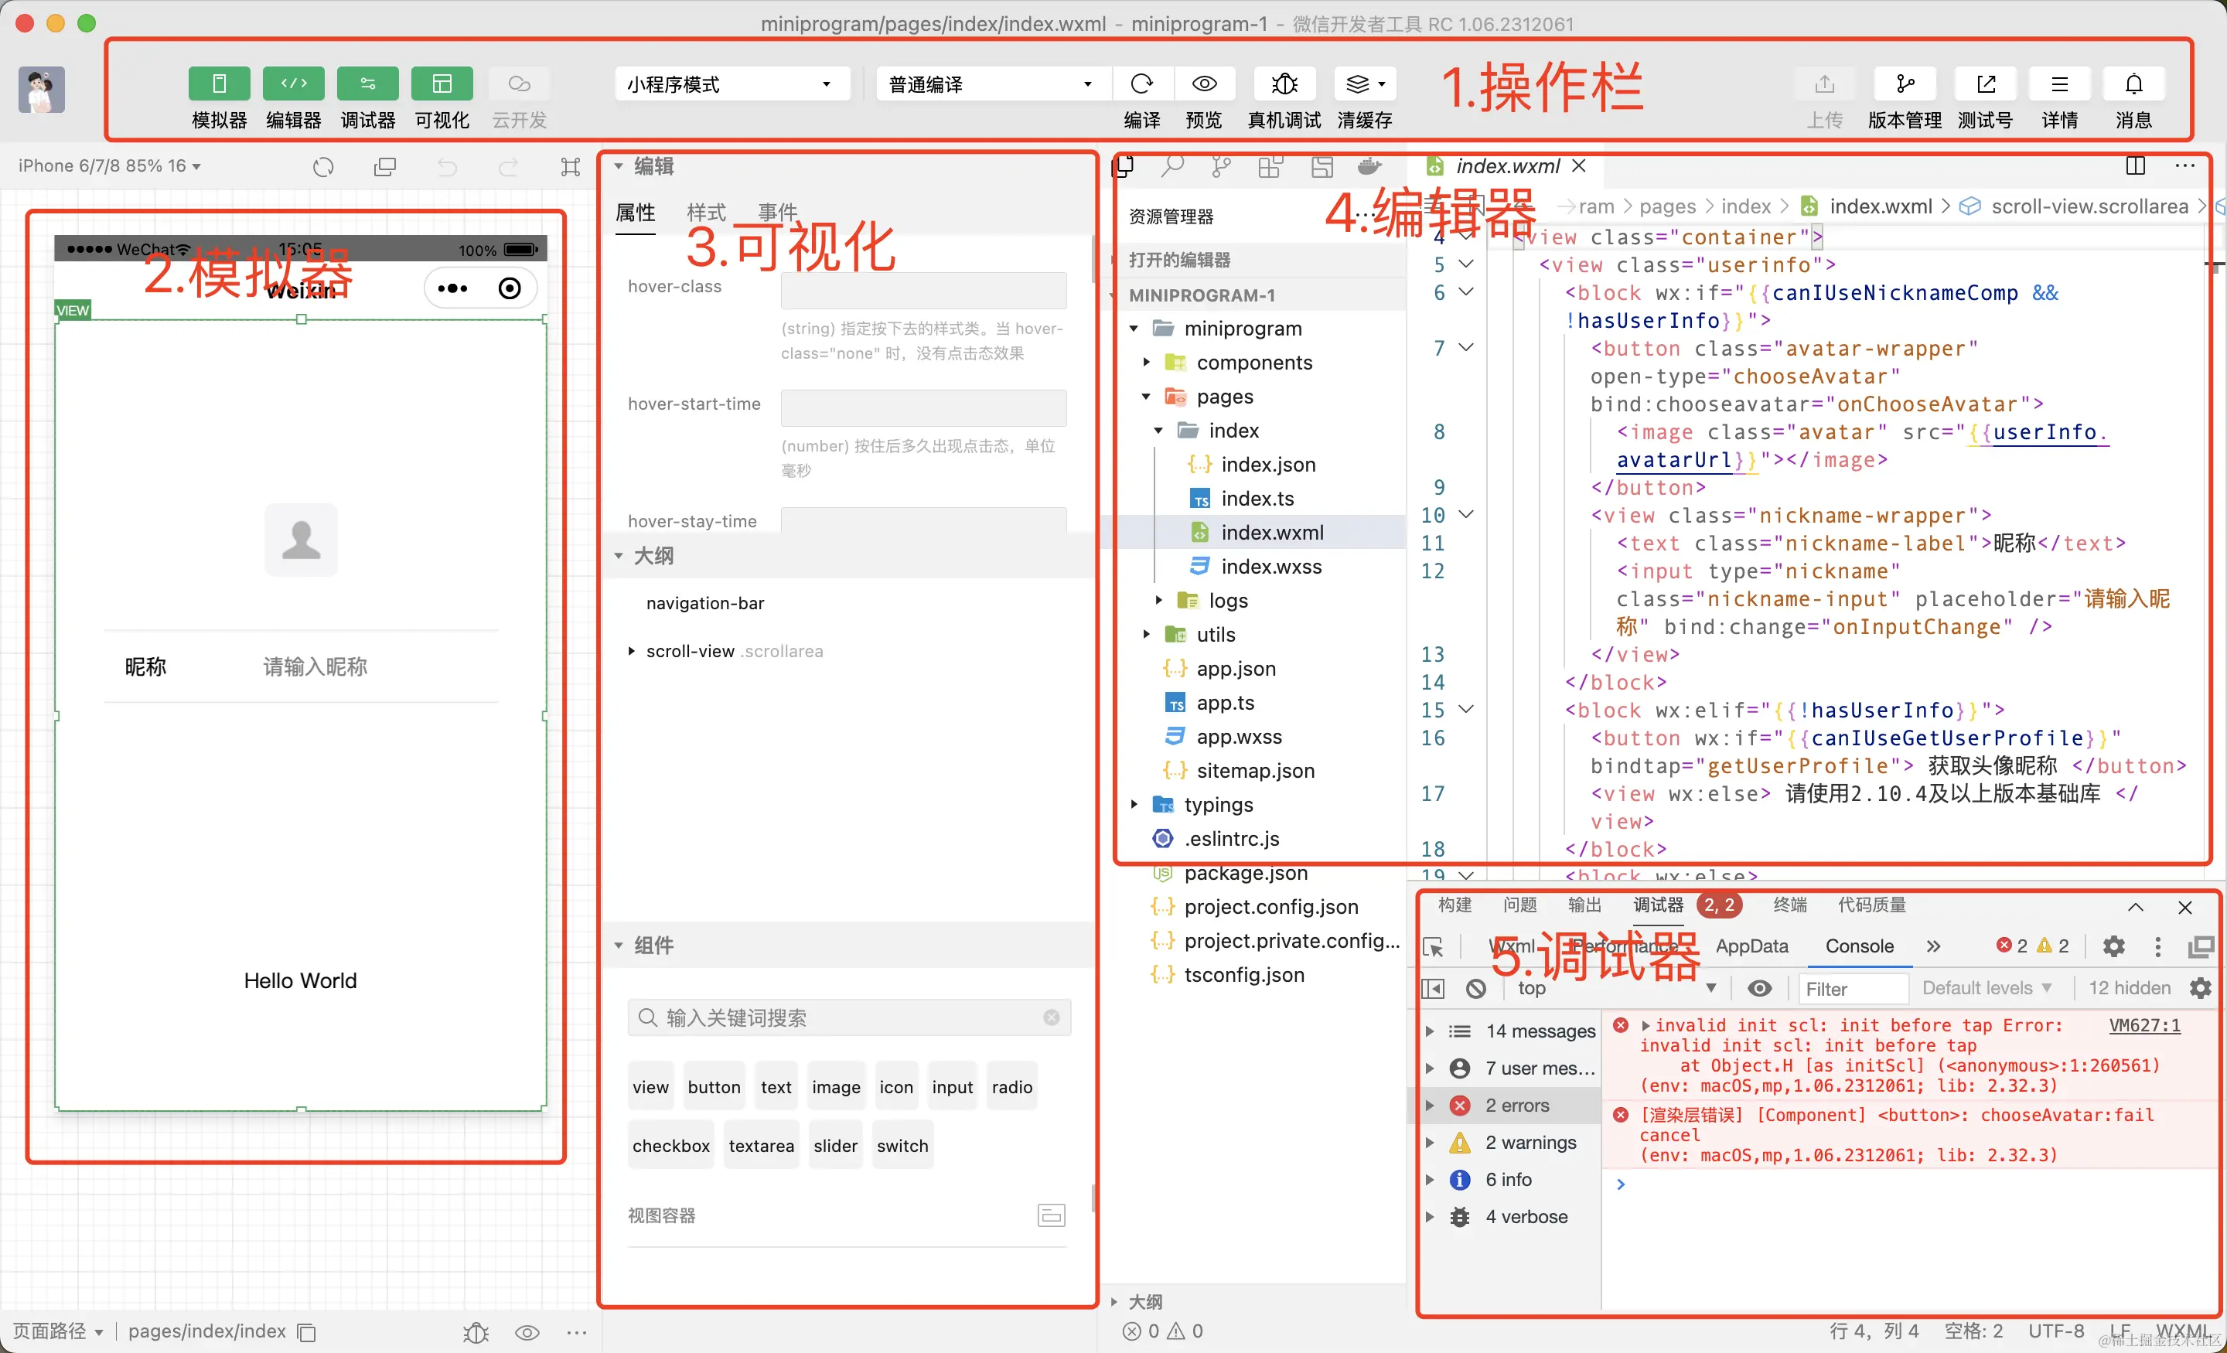Viewport: 2227px width, 1353px height.
Task: Click split editor icon beside index.wxml tab
Action: coord(2135,165)
